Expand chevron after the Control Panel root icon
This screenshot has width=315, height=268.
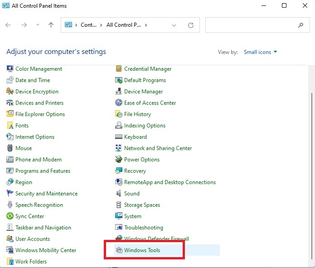tap(76, 25)
